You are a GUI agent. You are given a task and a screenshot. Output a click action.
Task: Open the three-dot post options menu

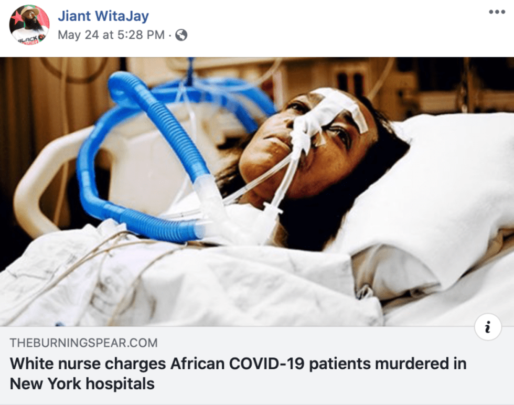pyautogui.click(x=497, y=12)
